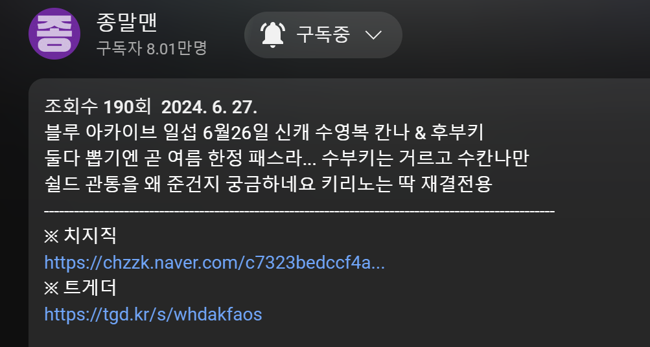Click the 수영복 칸나 & 후부키 text
The image size is (650, 347).
coord(399,133)
